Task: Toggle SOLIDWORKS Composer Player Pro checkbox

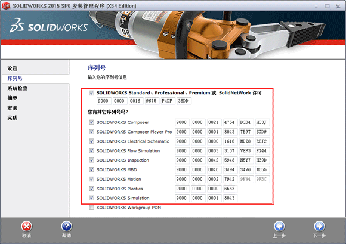Action: (x=92, y=132)
